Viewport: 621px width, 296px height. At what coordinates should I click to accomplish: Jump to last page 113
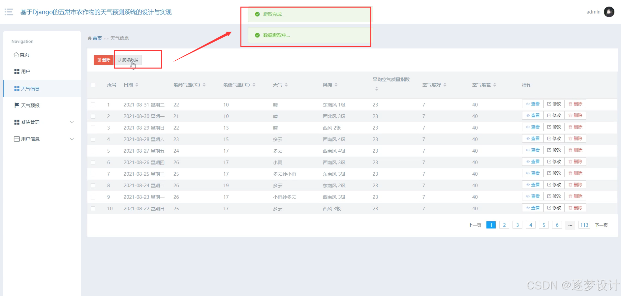[x=584, y=225]
